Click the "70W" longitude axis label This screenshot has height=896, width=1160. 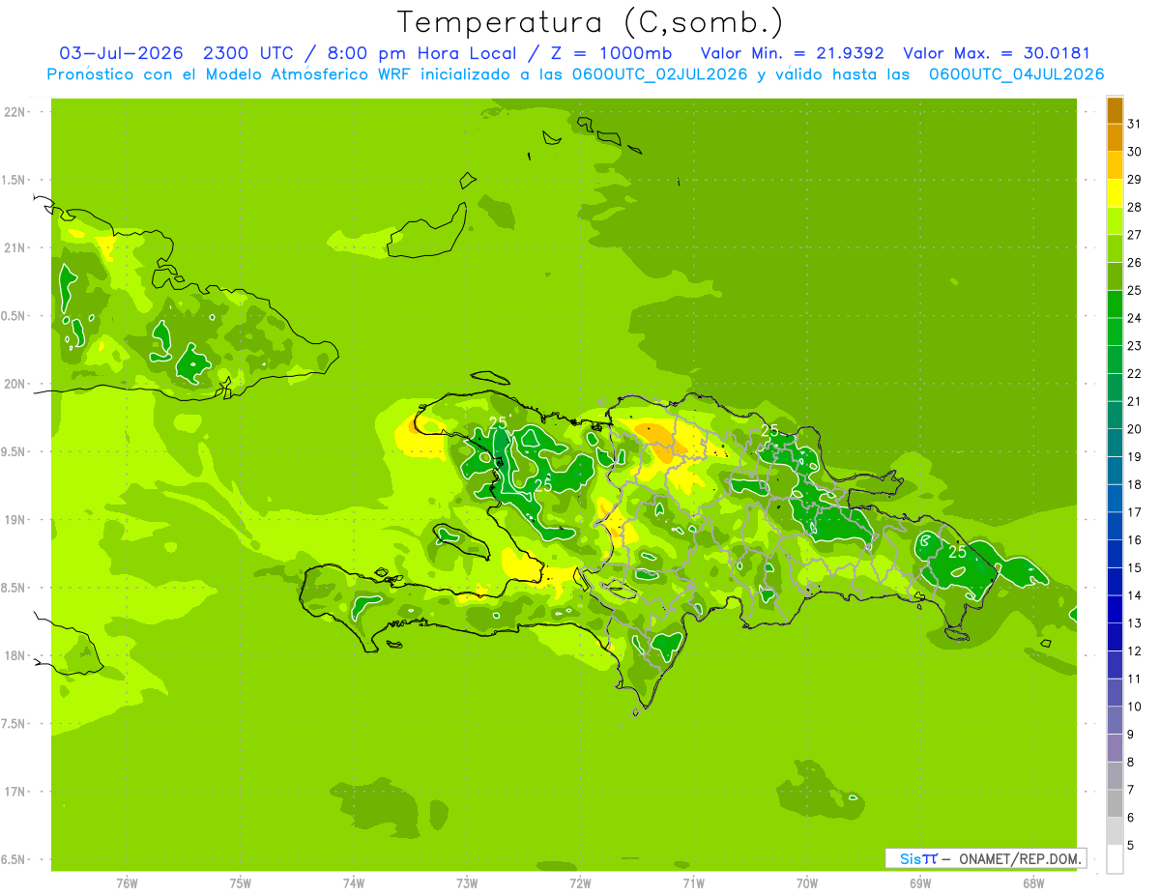click(807, 883)
